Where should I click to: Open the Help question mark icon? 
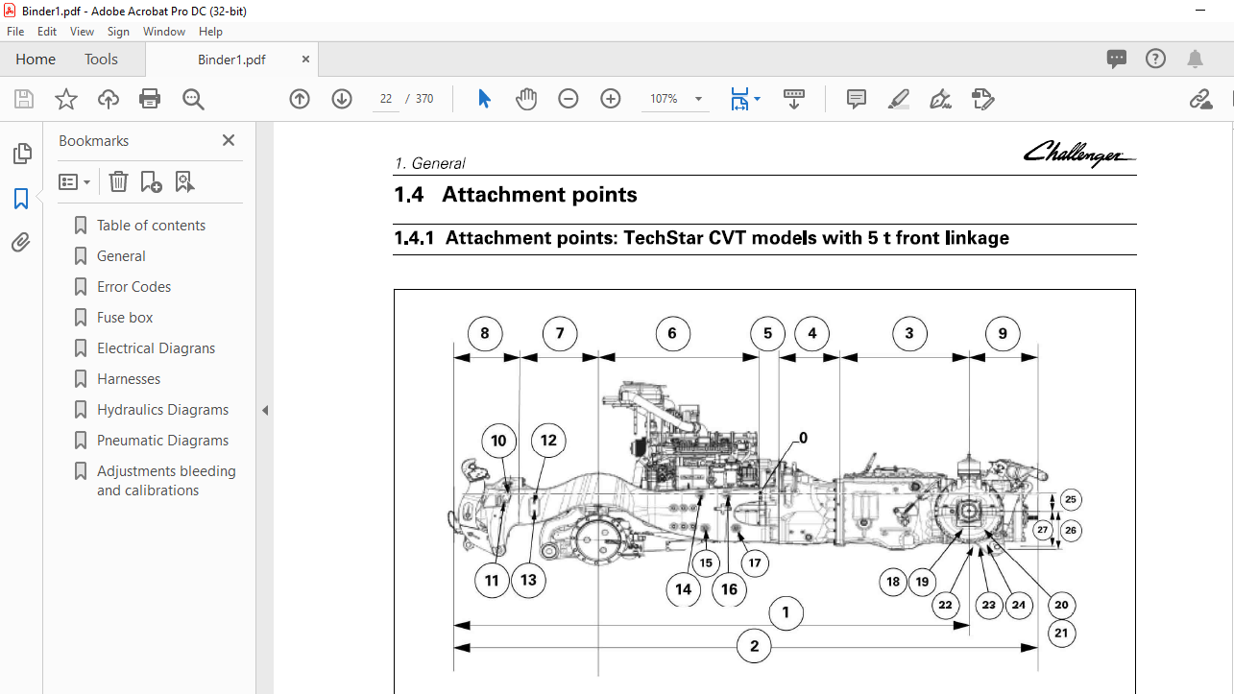point(1156,59)
